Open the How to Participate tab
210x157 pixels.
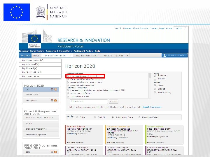click(87, 56)
